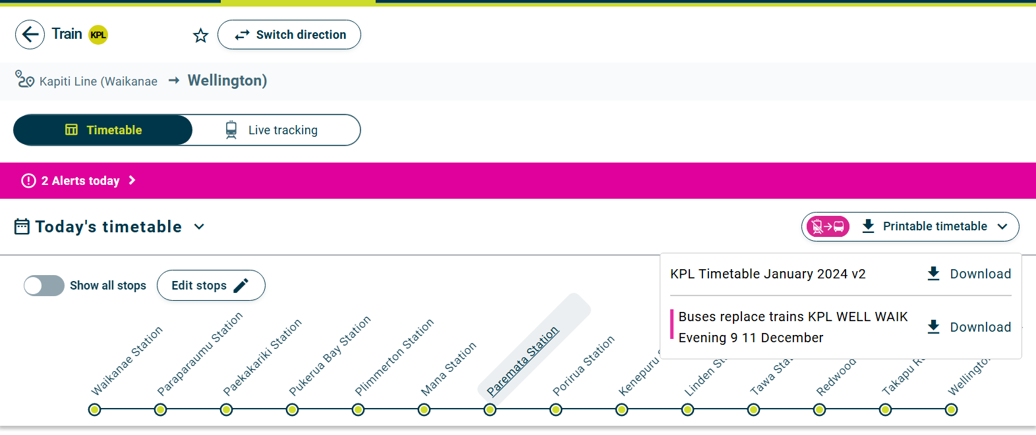Click the Porirua Station stop dot
Screen dimensions: 1036x435
[556, 410]
